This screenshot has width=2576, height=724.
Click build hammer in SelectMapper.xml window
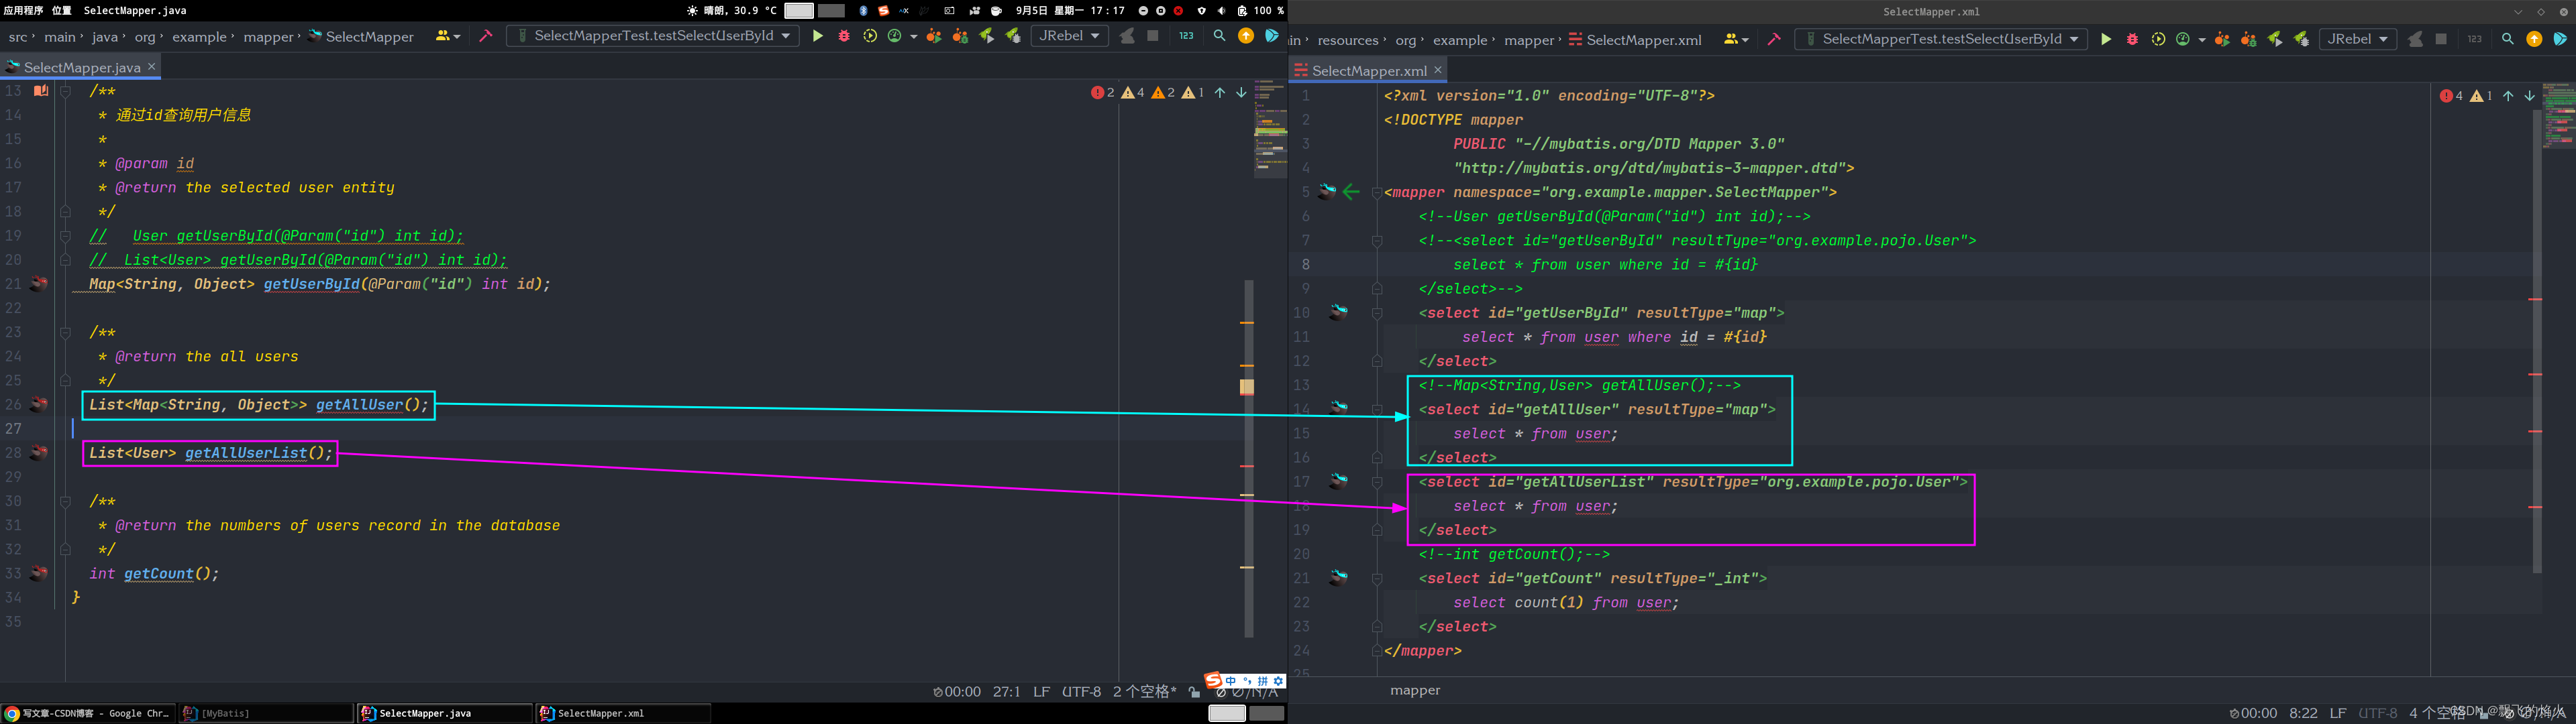[1774, 39]
